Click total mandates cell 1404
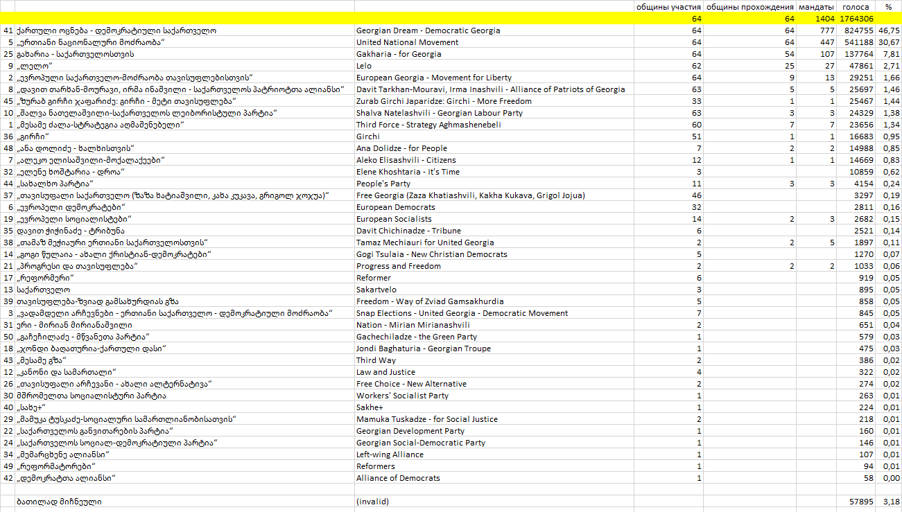902x512 pixels. coord(817,19)
